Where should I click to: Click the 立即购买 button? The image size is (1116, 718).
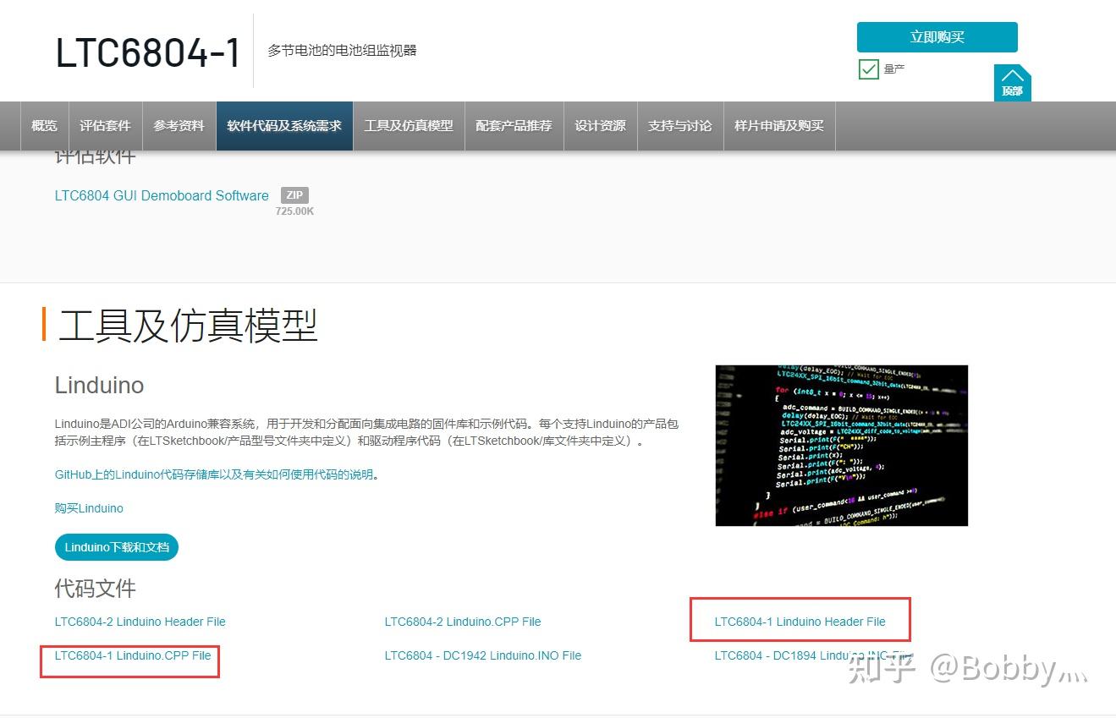coord(937,37)
